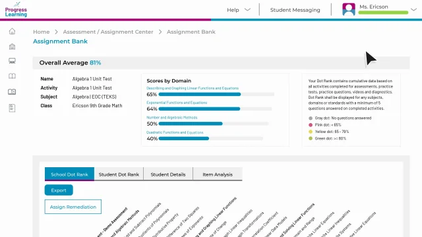Open the classroom desk sidebar icon
This screenshot has height=237, width=422.
12,61
